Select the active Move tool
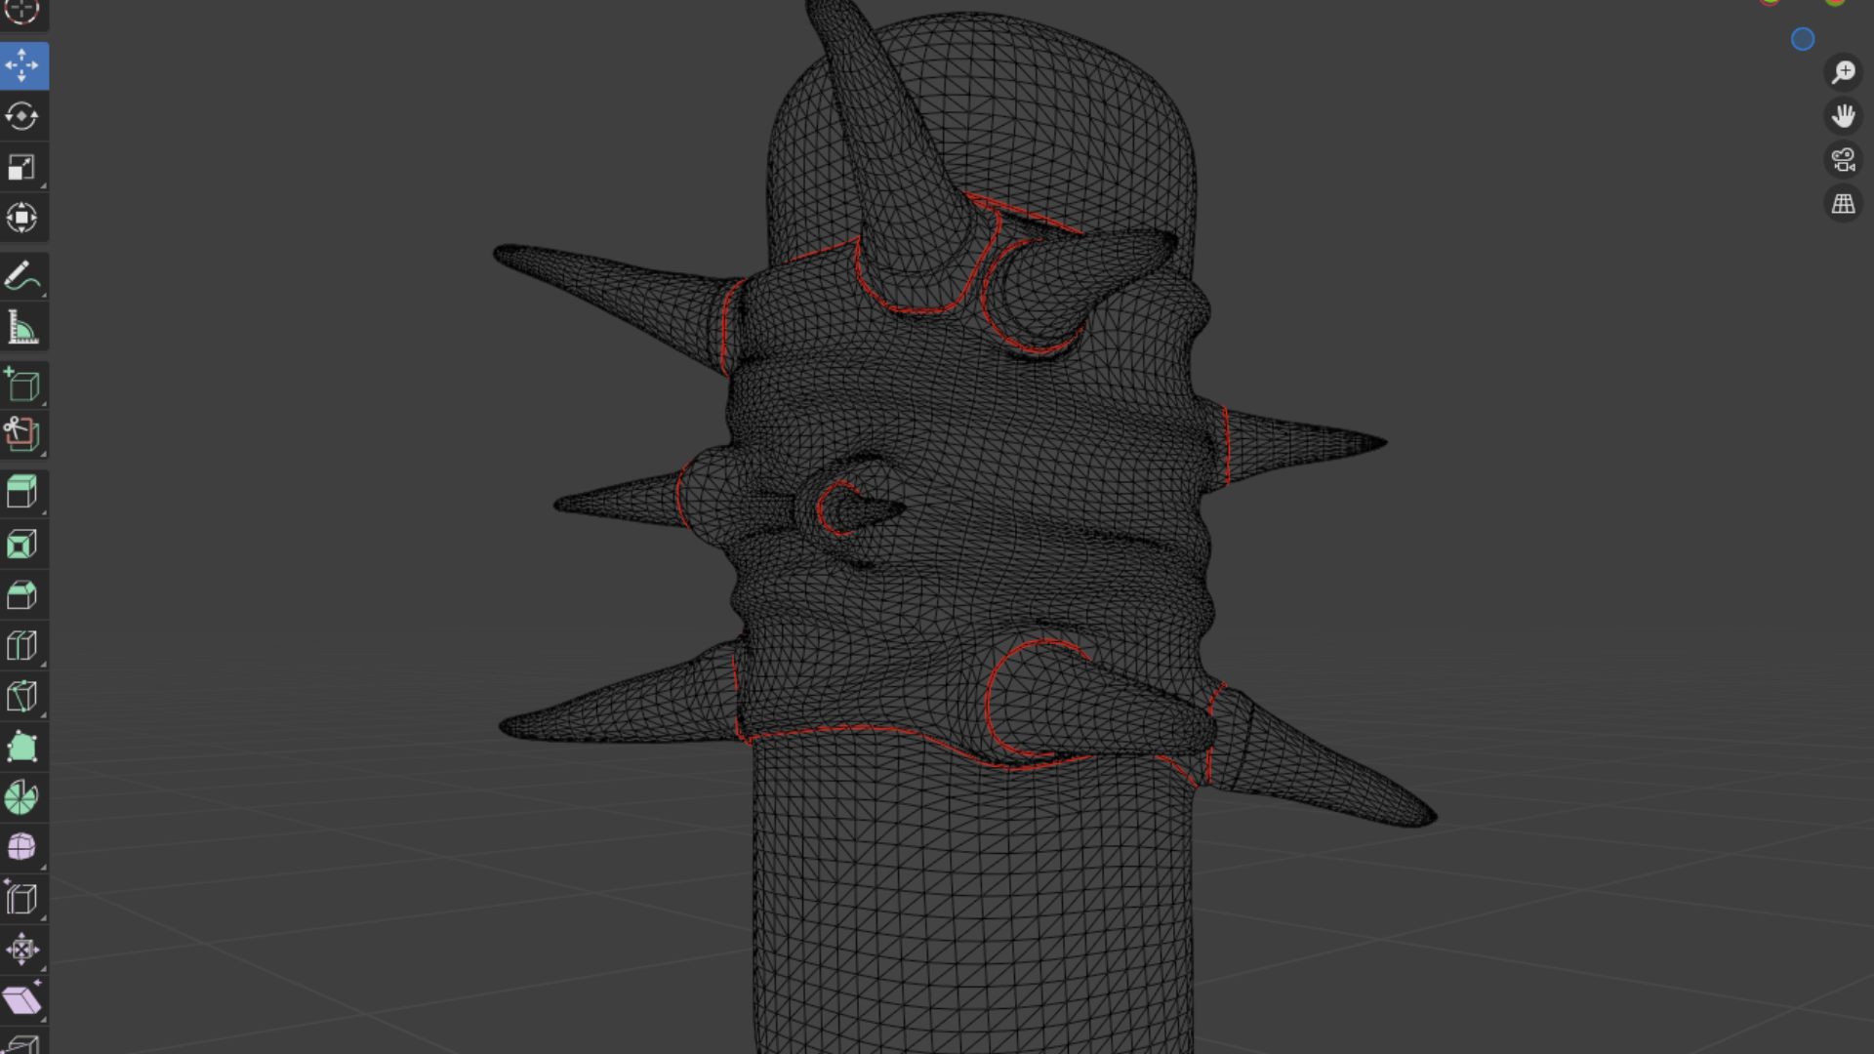Image resolution: width=1874 pixels, height=1054 pixels. point(22,66)
